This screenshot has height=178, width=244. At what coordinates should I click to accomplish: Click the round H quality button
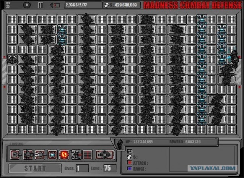pyautogui.click(x=27, y=5)
